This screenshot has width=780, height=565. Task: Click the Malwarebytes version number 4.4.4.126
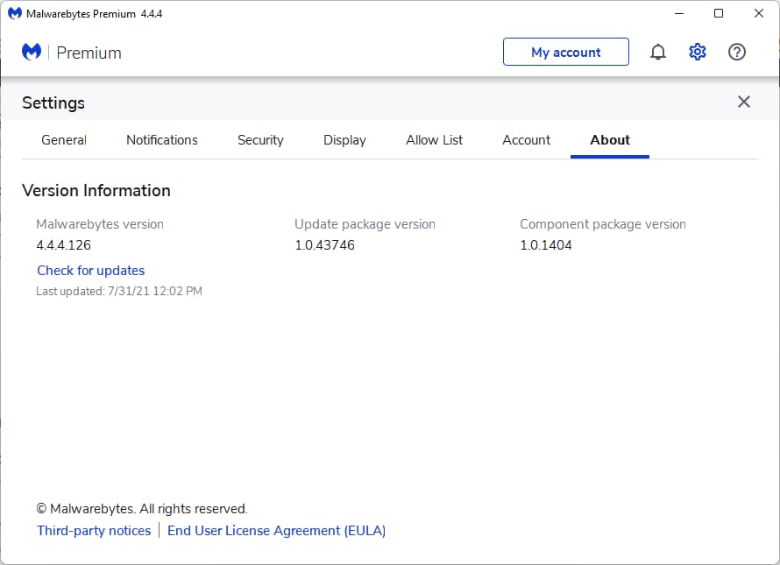click(64, 245)
